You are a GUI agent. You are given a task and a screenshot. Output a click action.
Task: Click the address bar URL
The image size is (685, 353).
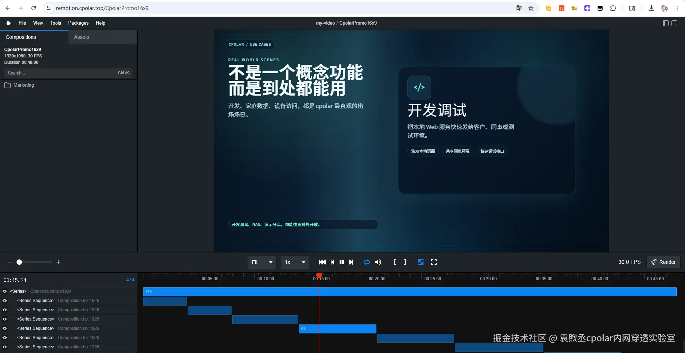pyautogui.click(x=102, y=8)
